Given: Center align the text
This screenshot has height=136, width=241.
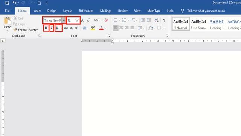Looking at the screenshot, I should point(121,28).
